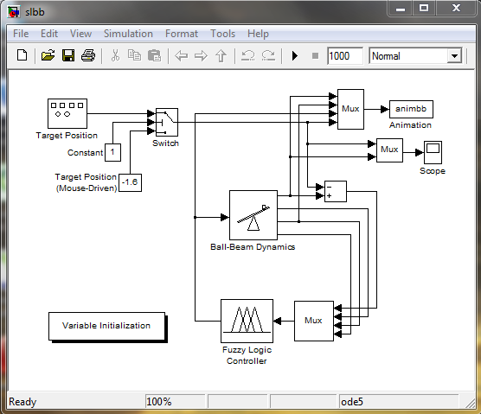Click the Copy toolbar icon
This screenshot has height=414, width=481.
(x=134, y=56)
